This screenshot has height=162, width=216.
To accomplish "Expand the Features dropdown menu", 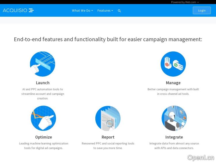I will coord(105,11).
